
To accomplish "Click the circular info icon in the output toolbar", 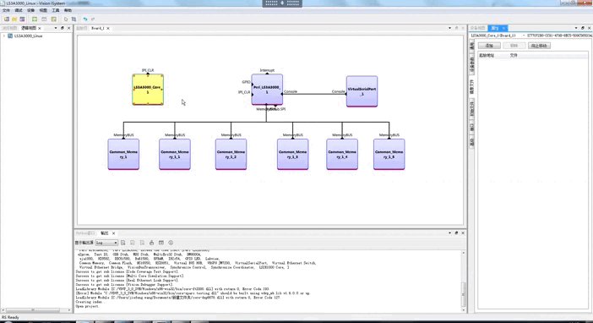I will (x=171, y=243).
